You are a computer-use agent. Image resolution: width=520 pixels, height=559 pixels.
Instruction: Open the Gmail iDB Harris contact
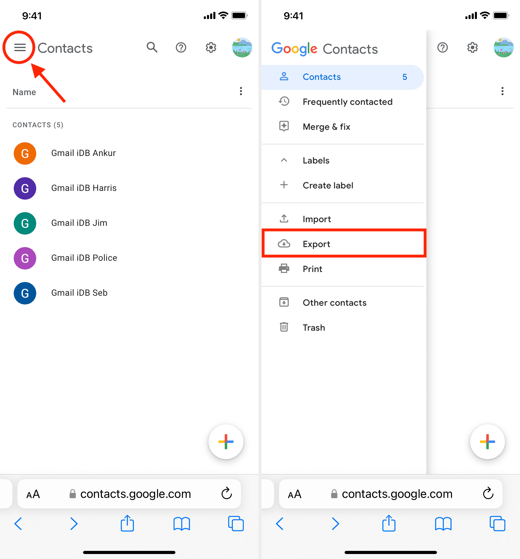pyautogui.click(x=129, y=188)
